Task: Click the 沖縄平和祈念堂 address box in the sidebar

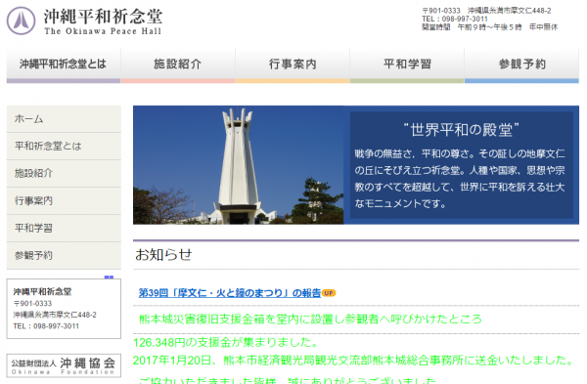Action: (x=64, y=309)
